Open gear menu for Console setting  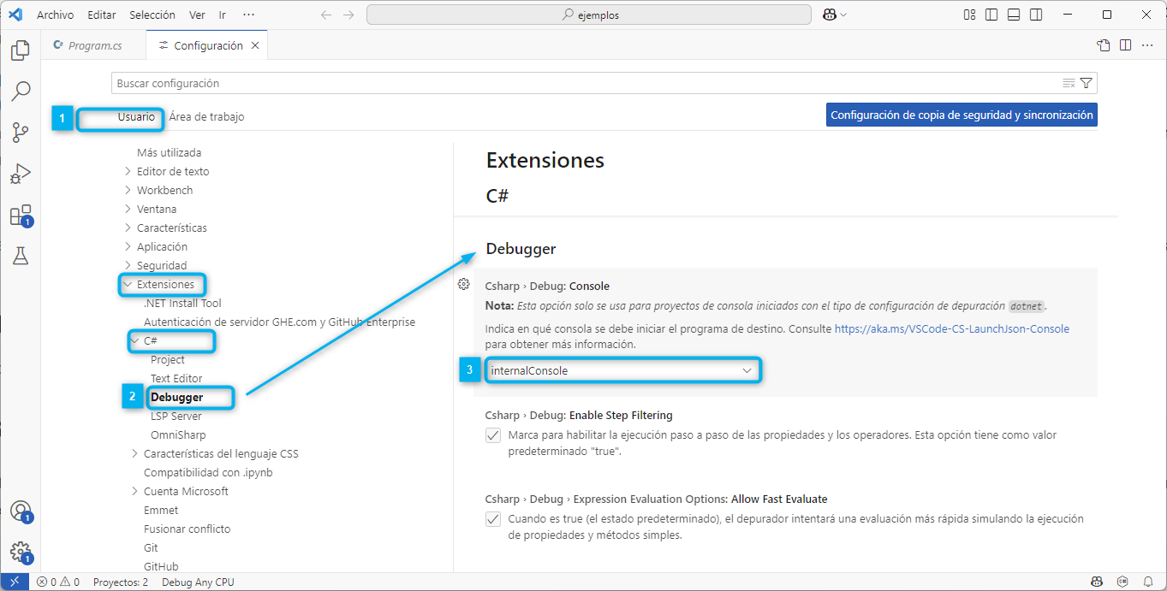(x=463, y=284)
